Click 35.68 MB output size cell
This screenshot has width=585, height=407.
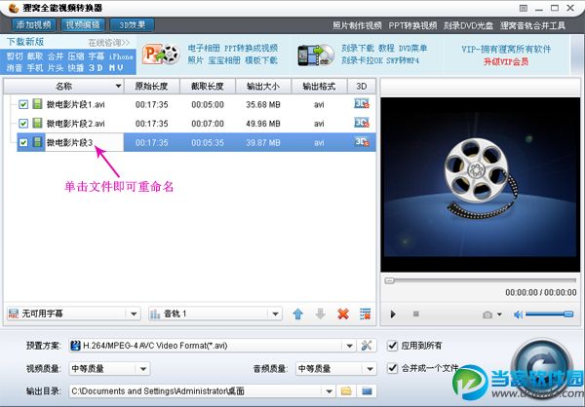coord(263,105)
